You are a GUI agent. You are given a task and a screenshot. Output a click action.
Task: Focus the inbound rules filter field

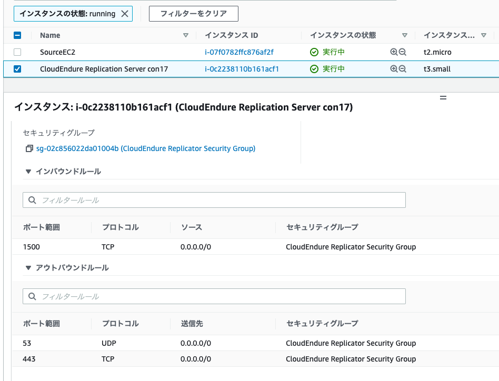214,200
